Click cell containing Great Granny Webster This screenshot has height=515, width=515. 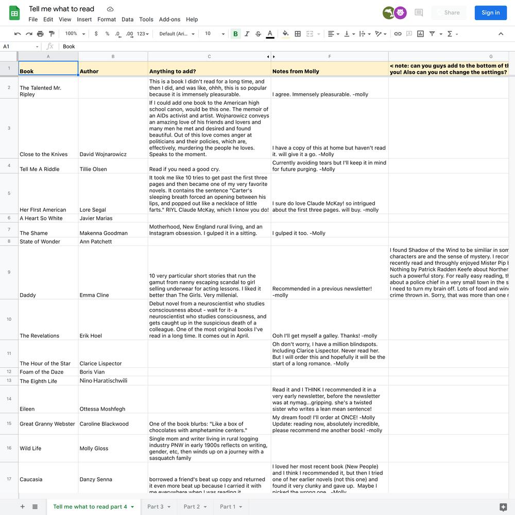[48, 424]
